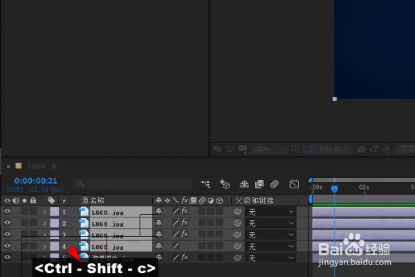Select layer 4 LOGO.jpg name

click(x=107, y=247)
